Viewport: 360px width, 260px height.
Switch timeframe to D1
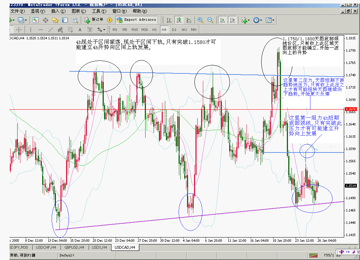pos(174,30)
